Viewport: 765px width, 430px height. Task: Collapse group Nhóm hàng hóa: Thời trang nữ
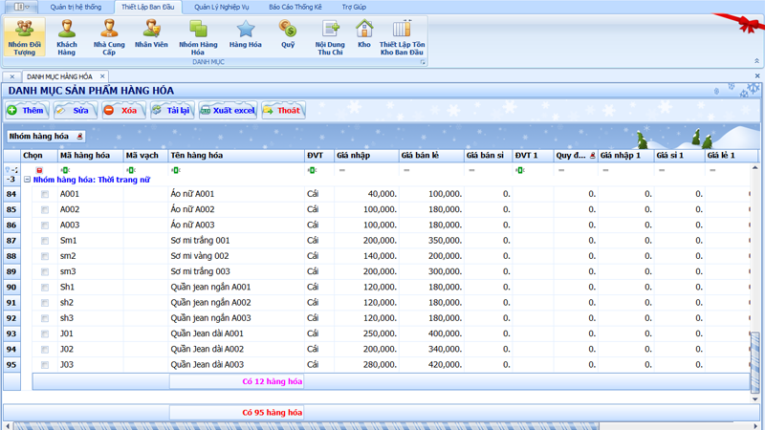28,180
